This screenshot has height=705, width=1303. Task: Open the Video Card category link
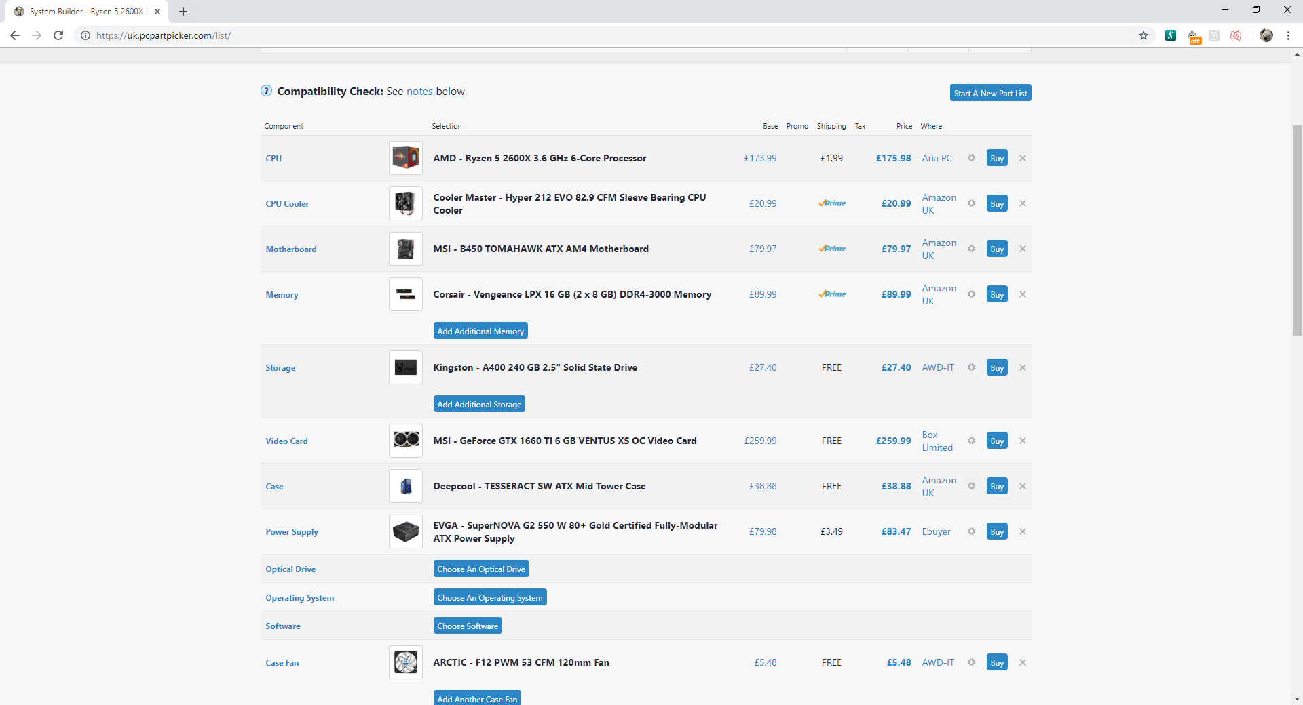tap(286, 441)
